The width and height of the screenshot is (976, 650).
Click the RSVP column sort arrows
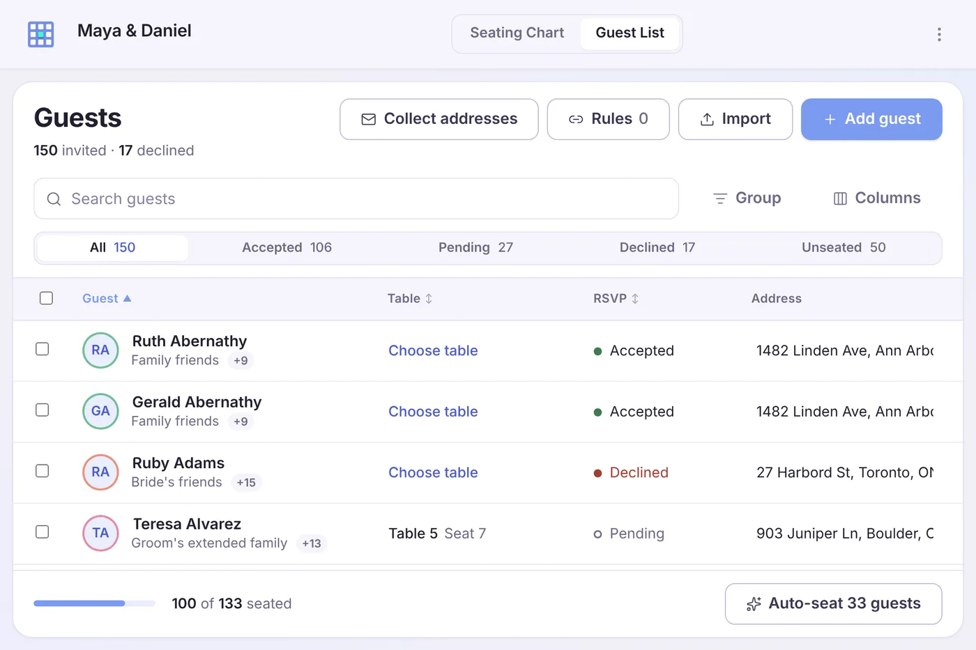click(x=635, y=298)
